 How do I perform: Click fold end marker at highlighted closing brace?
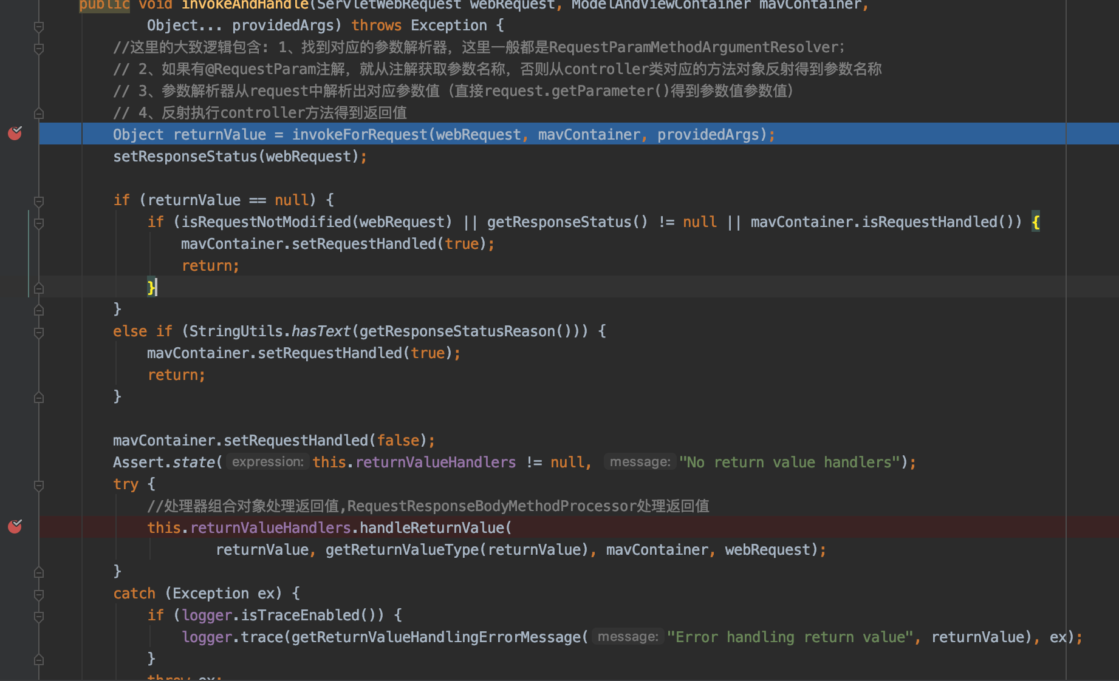click(x=39, y=288)
